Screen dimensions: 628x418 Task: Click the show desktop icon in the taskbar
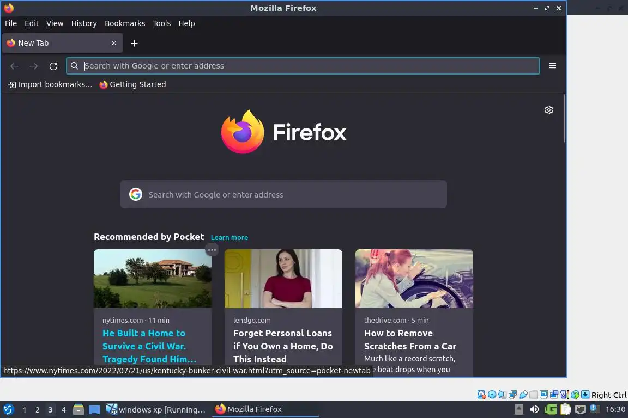pyautogui.click(x=94, y=410)
